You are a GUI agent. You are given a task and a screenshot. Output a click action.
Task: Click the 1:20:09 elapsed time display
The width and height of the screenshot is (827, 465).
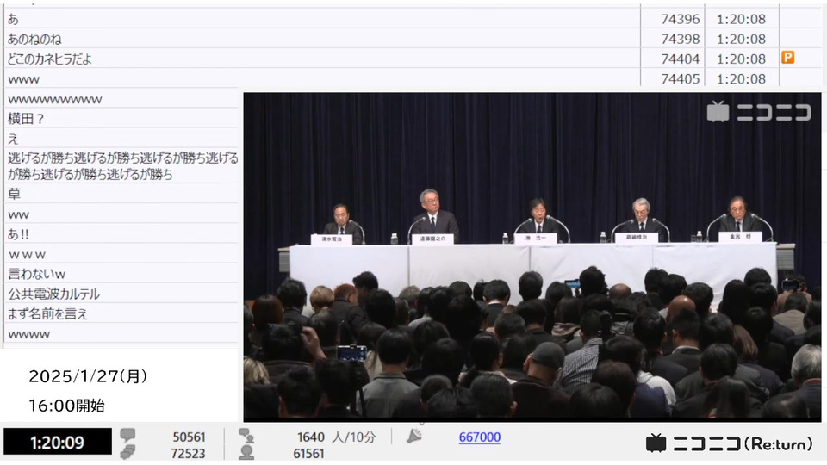point(58,442)
